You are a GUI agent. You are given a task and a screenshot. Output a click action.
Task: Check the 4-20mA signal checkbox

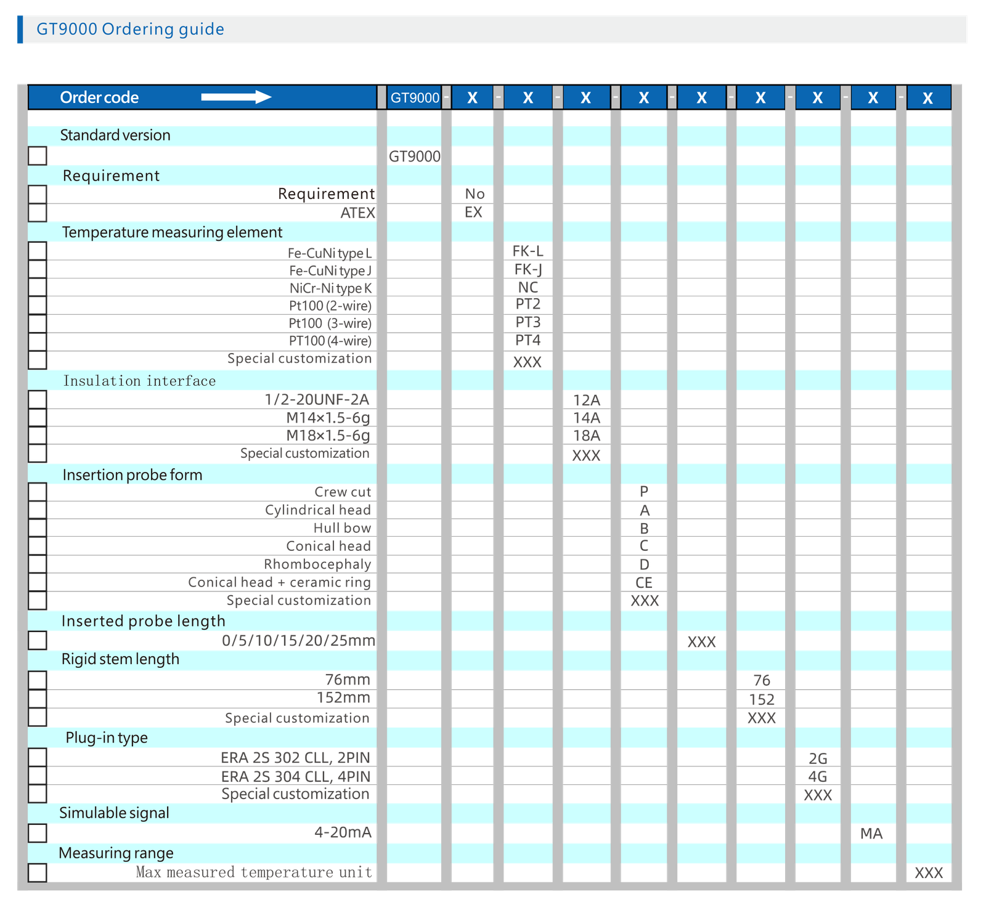coord(38,833)
